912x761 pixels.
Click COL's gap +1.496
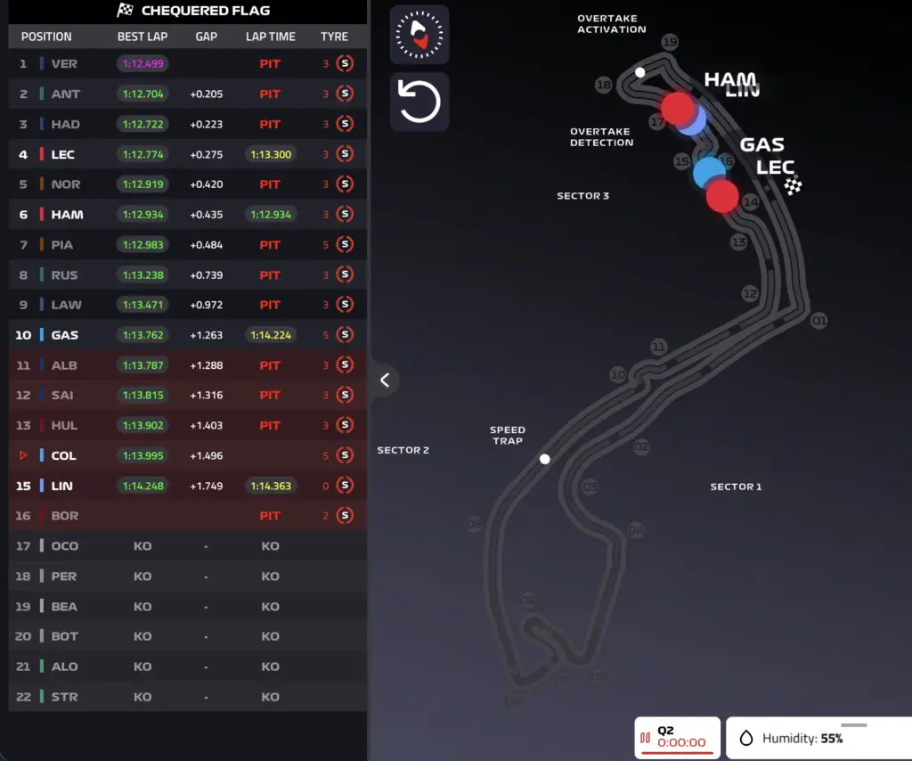pos(206,455)
